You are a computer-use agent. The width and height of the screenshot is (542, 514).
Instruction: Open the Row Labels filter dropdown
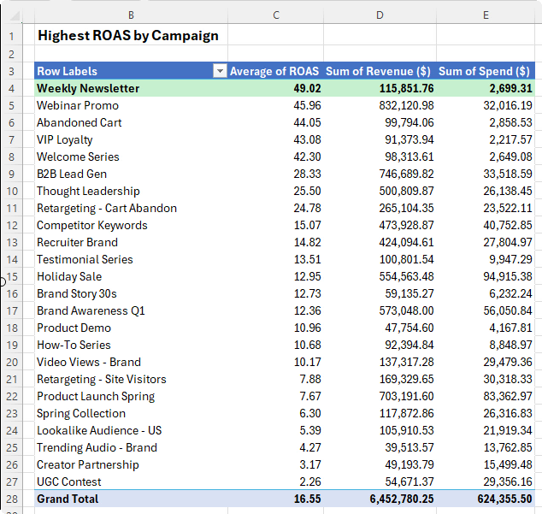point(220,71)
